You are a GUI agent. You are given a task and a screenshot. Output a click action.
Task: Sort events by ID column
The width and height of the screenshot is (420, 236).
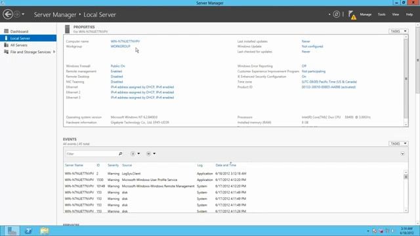tap(98, 165)
